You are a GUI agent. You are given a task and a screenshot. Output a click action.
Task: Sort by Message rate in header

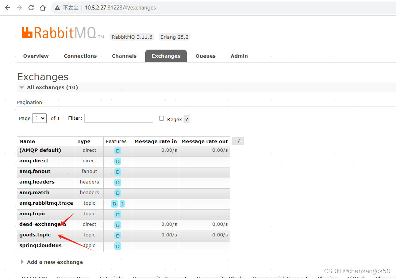click(x=155, y=142)
